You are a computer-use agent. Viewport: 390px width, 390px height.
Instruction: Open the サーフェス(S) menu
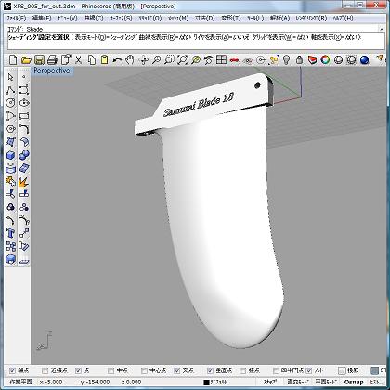tap(121, 19)
